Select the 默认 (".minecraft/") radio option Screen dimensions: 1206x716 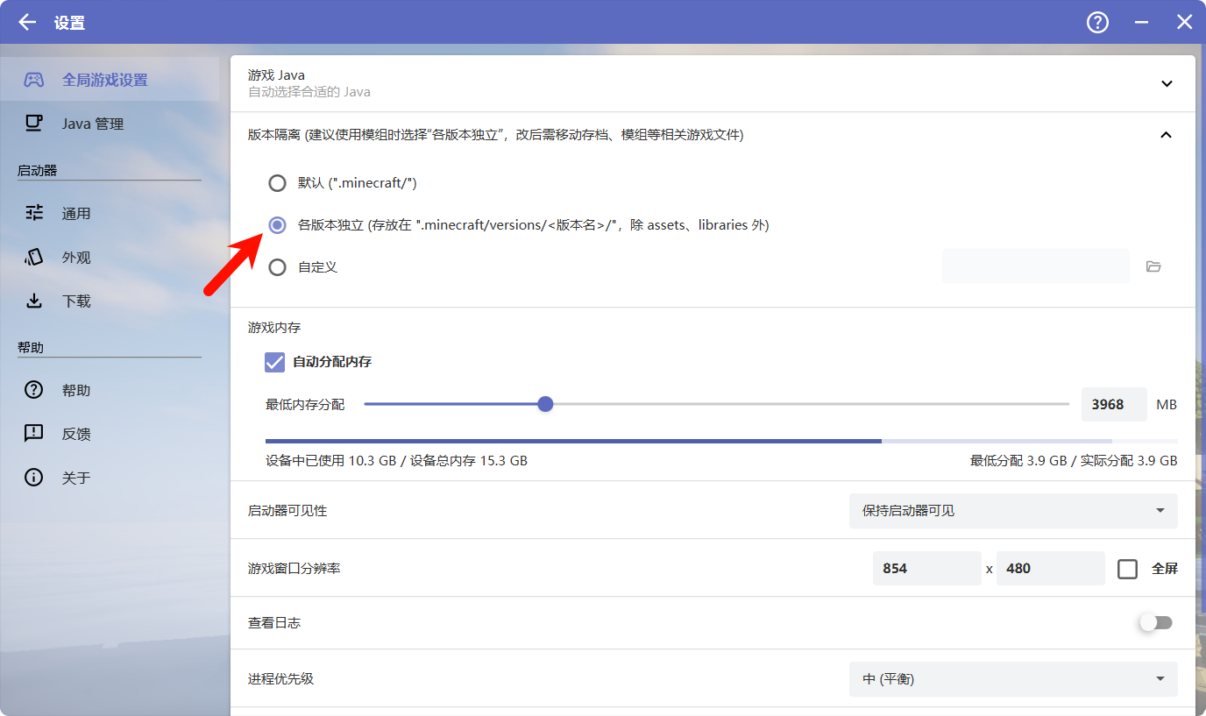coord(277,183)
